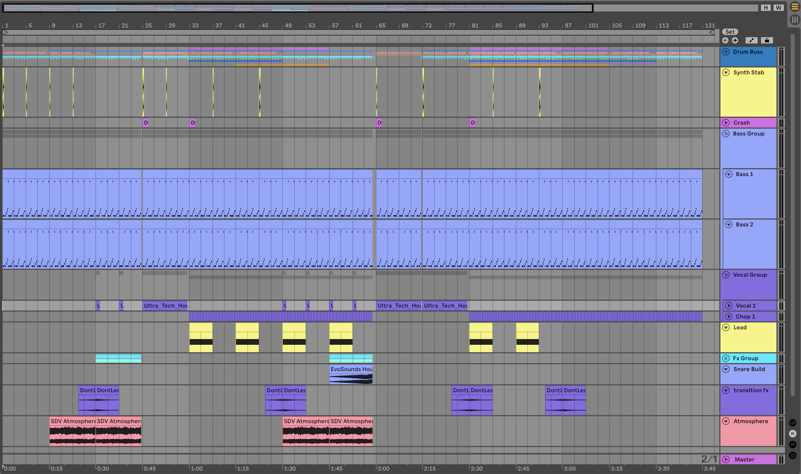801x474 pixels.
Task: Click Optimize Arrangement Width W button
Action: pyautogui.click(x=778, y=8)
